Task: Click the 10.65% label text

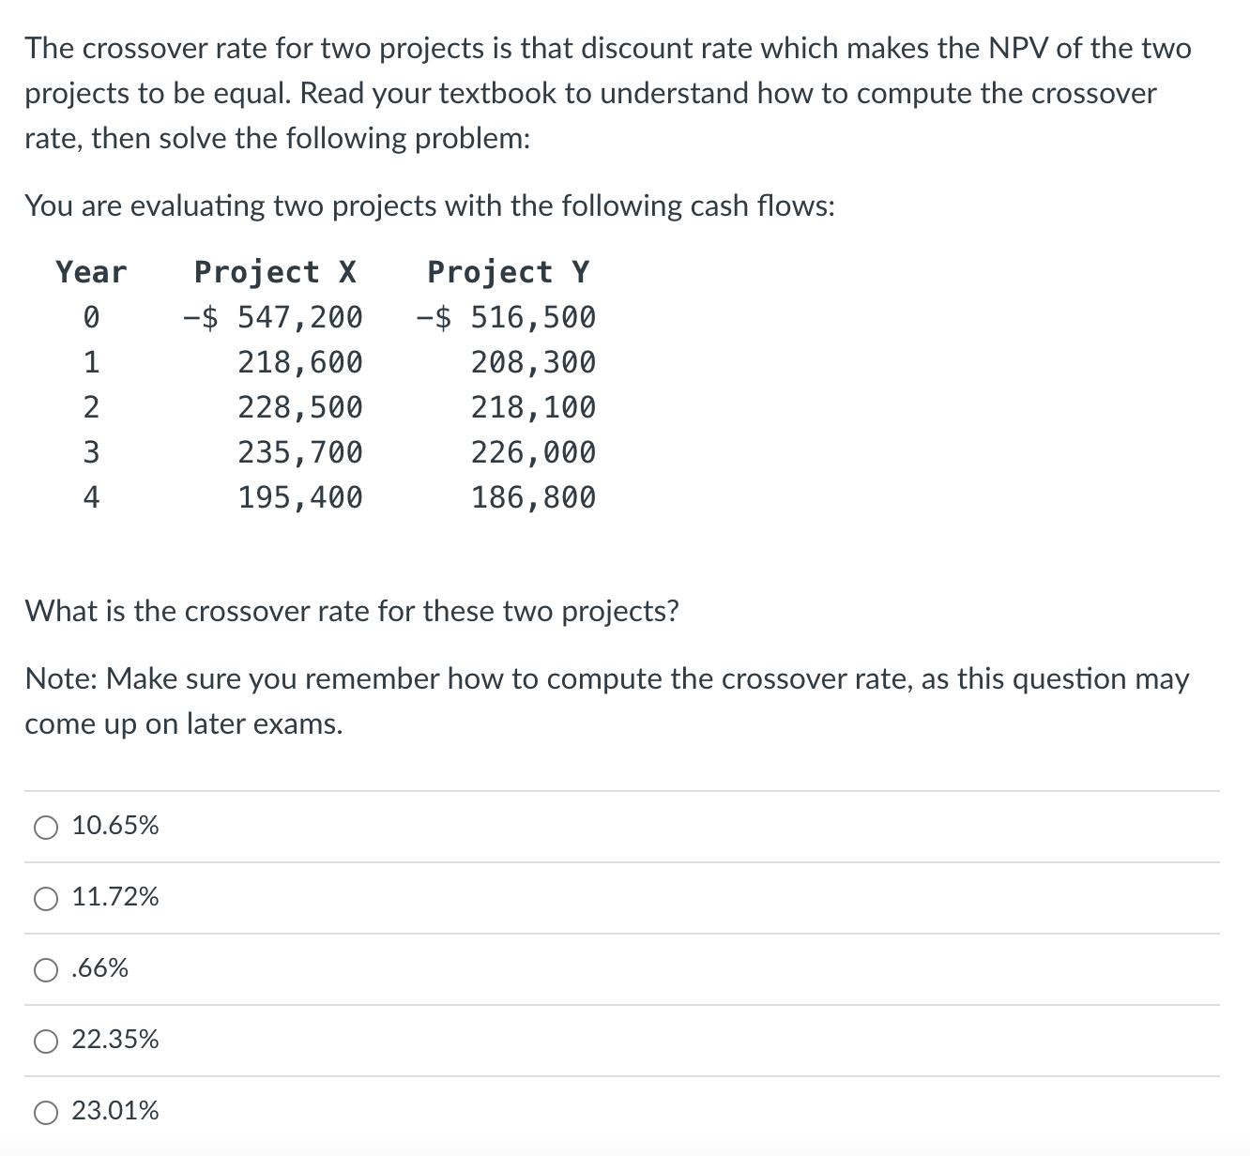Action: tap(114, 827)
